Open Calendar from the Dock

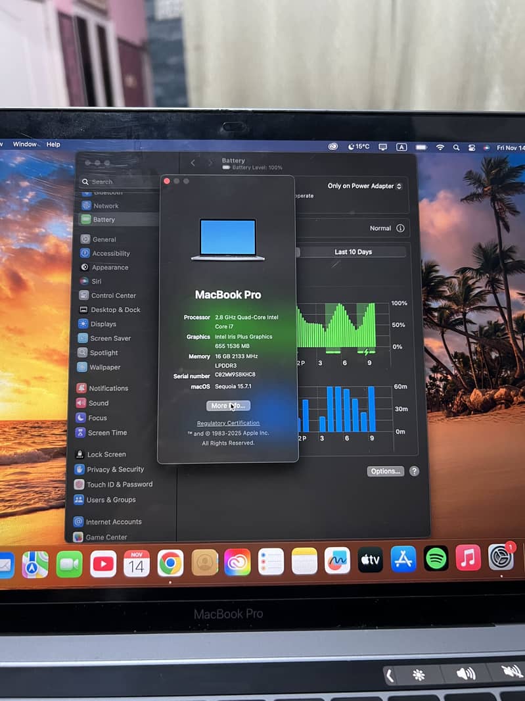[x=136, y=564]
